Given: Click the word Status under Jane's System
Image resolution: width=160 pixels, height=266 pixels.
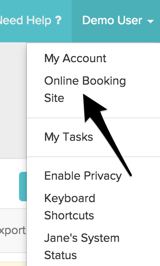Looking at the screenshot, I should [x=61, y=255].
